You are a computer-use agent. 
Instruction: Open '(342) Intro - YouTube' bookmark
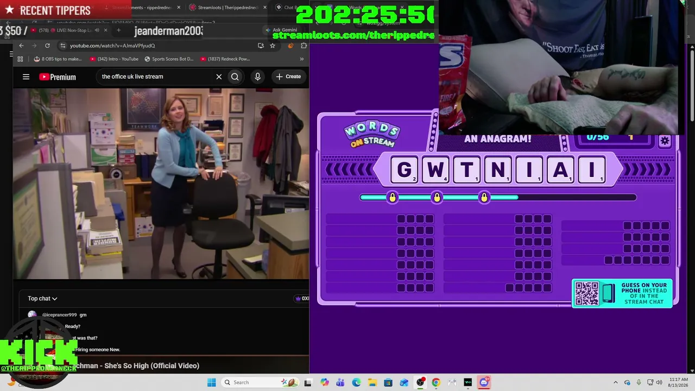pos(114,59)
